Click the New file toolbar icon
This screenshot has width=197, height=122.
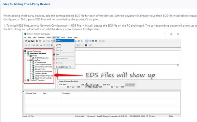26,41
